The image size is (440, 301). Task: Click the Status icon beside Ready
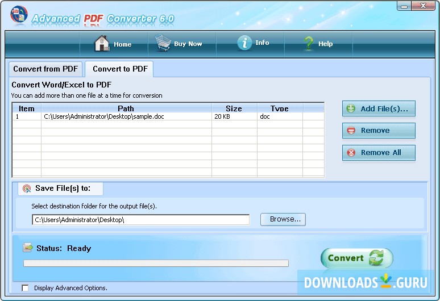[x=28, y=248]
